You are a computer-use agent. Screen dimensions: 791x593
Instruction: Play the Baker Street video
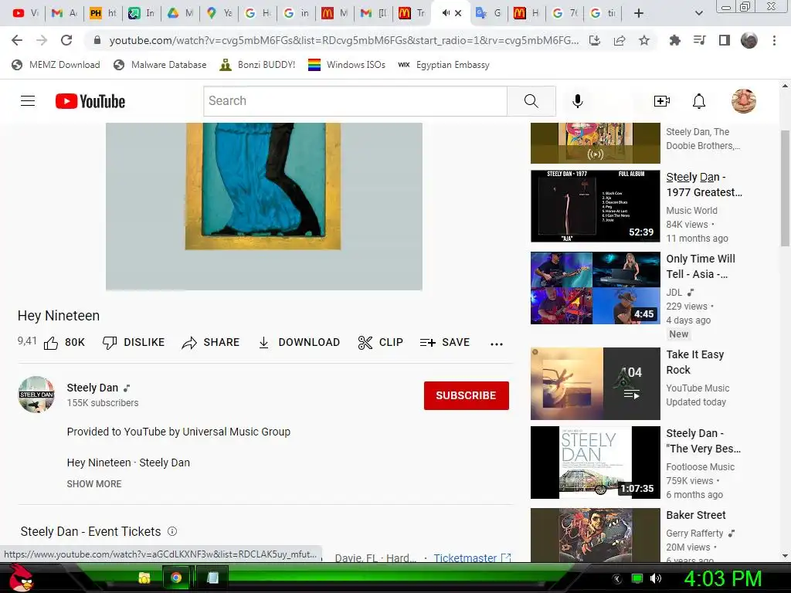596,535
